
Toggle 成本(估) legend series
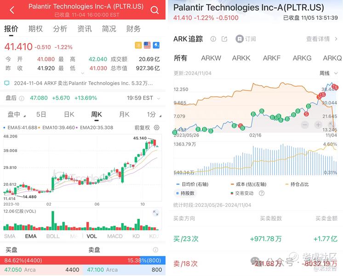[248, 184]
